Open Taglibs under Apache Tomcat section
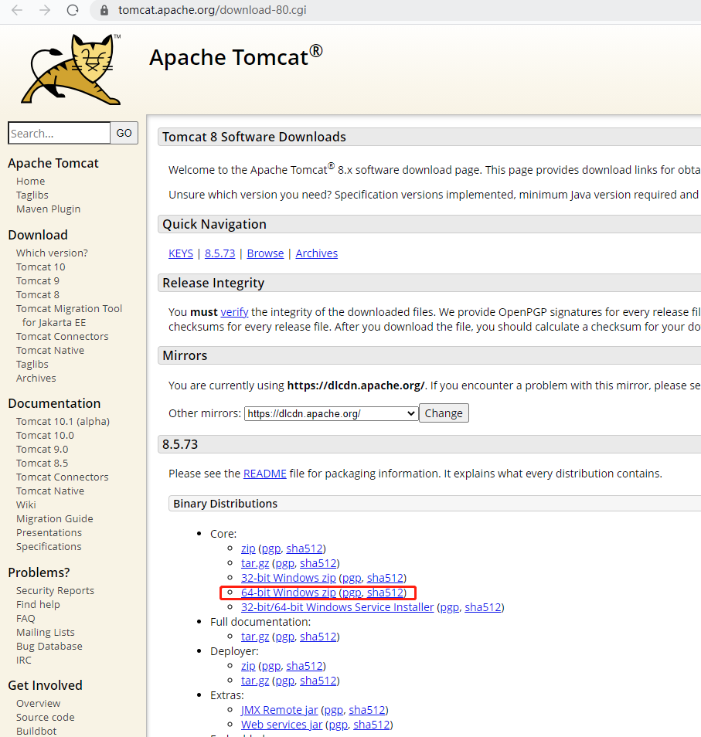Image resolution: width=701 pixels, height=737 pixels. coord(32,195)
